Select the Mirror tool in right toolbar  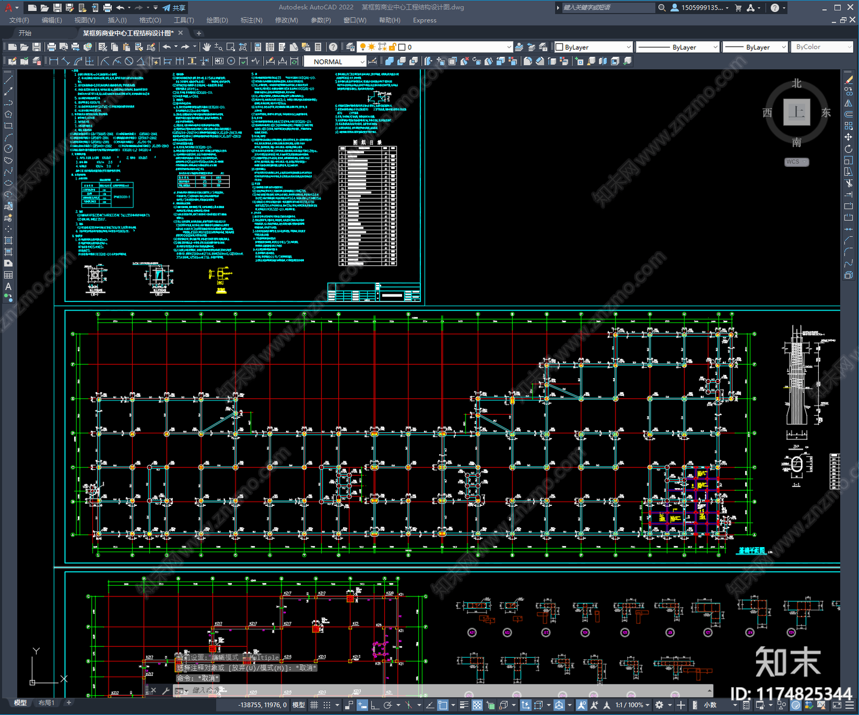click(848, 103)
